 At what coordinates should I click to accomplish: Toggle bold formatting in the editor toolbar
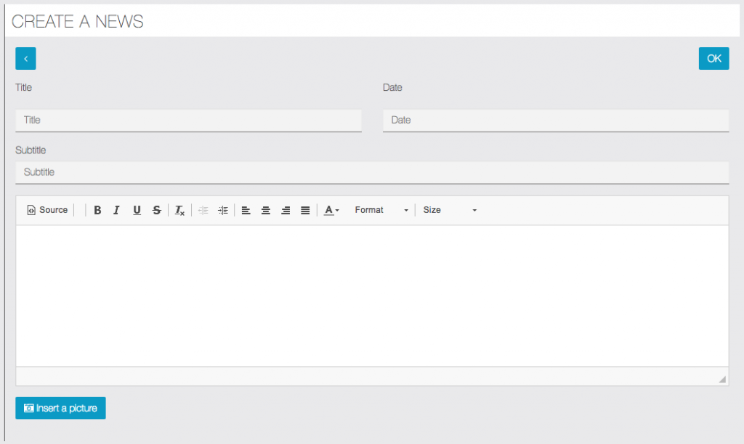pos(97,210)
